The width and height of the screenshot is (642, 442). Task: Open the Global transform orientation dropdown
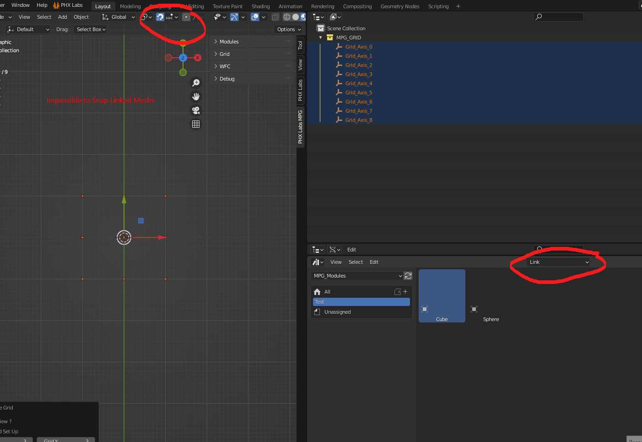[x=118, y=17]
